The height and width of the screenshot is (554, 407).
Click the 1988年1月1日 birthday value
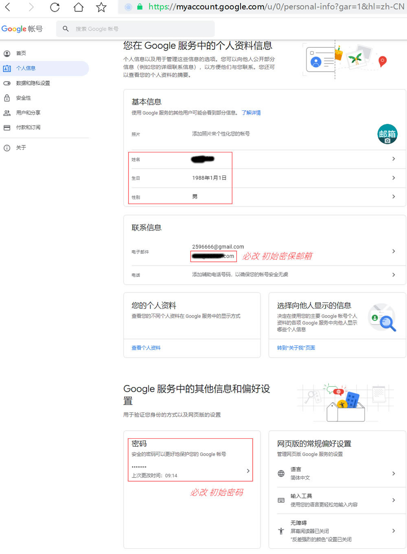pos(209,178)
